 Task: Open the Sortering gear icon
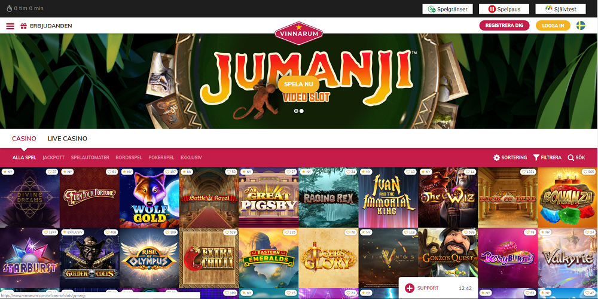point(496,157)
